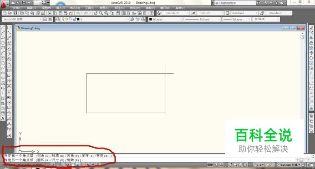Toggle layer 0 on/off light bulb

coord(63,19)
